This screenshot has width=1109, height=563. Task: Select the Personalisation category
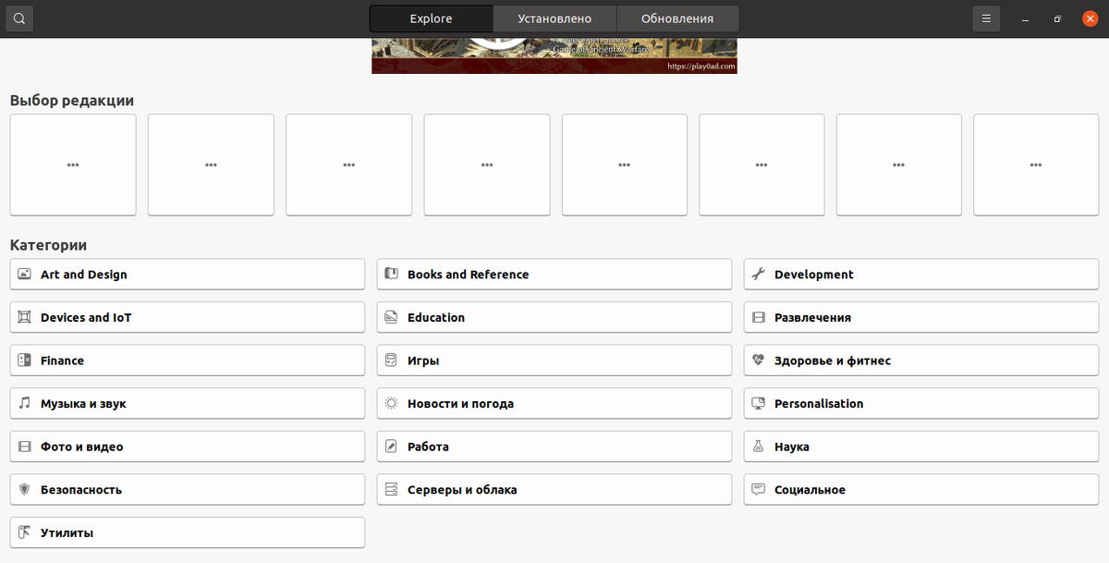921,404
